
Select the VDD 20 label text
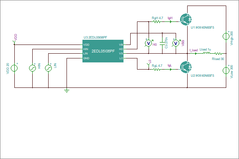[8, 68]
